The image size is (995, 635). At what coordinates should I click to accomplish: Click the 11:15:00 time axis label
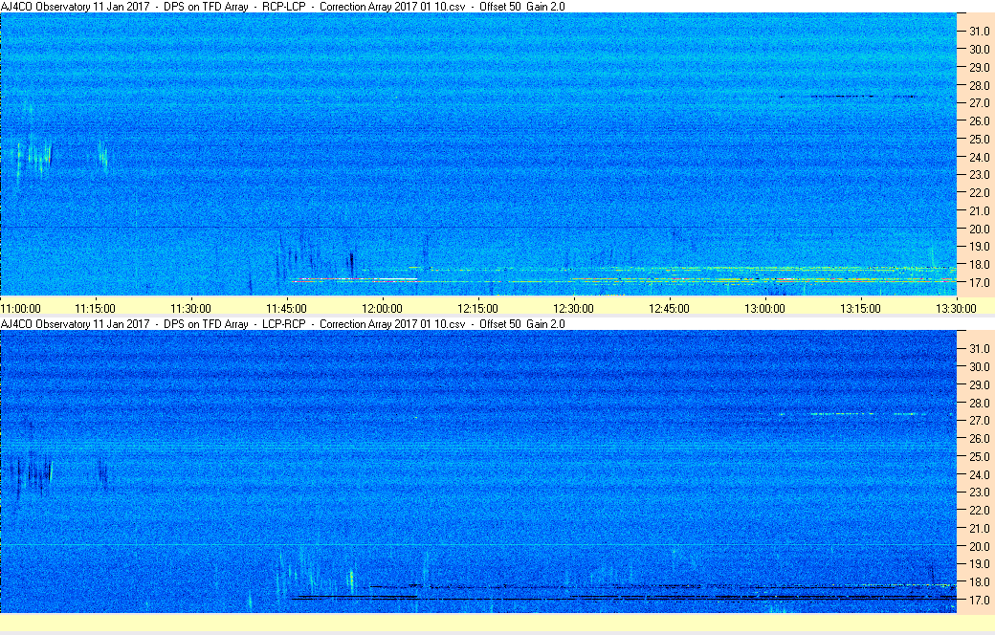(x=95, y=308)
